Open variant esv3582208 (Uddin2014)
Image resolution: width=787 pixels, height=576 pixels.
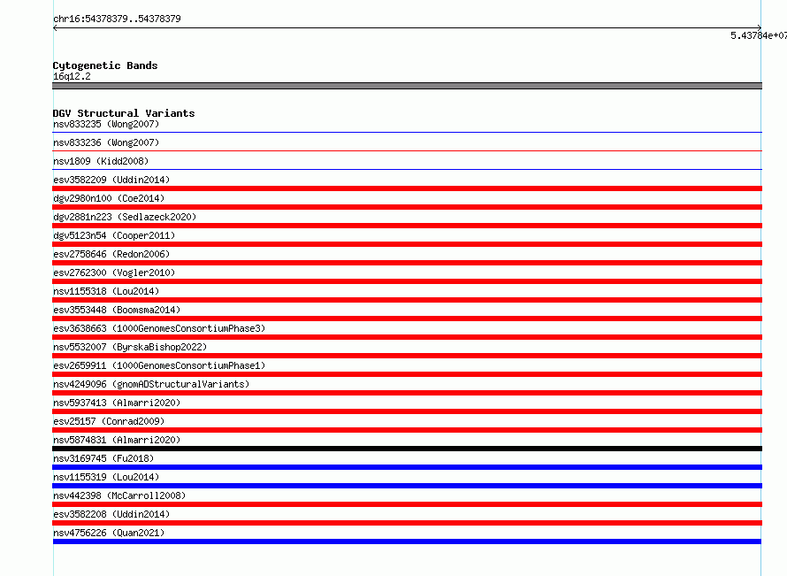(111, 514)
